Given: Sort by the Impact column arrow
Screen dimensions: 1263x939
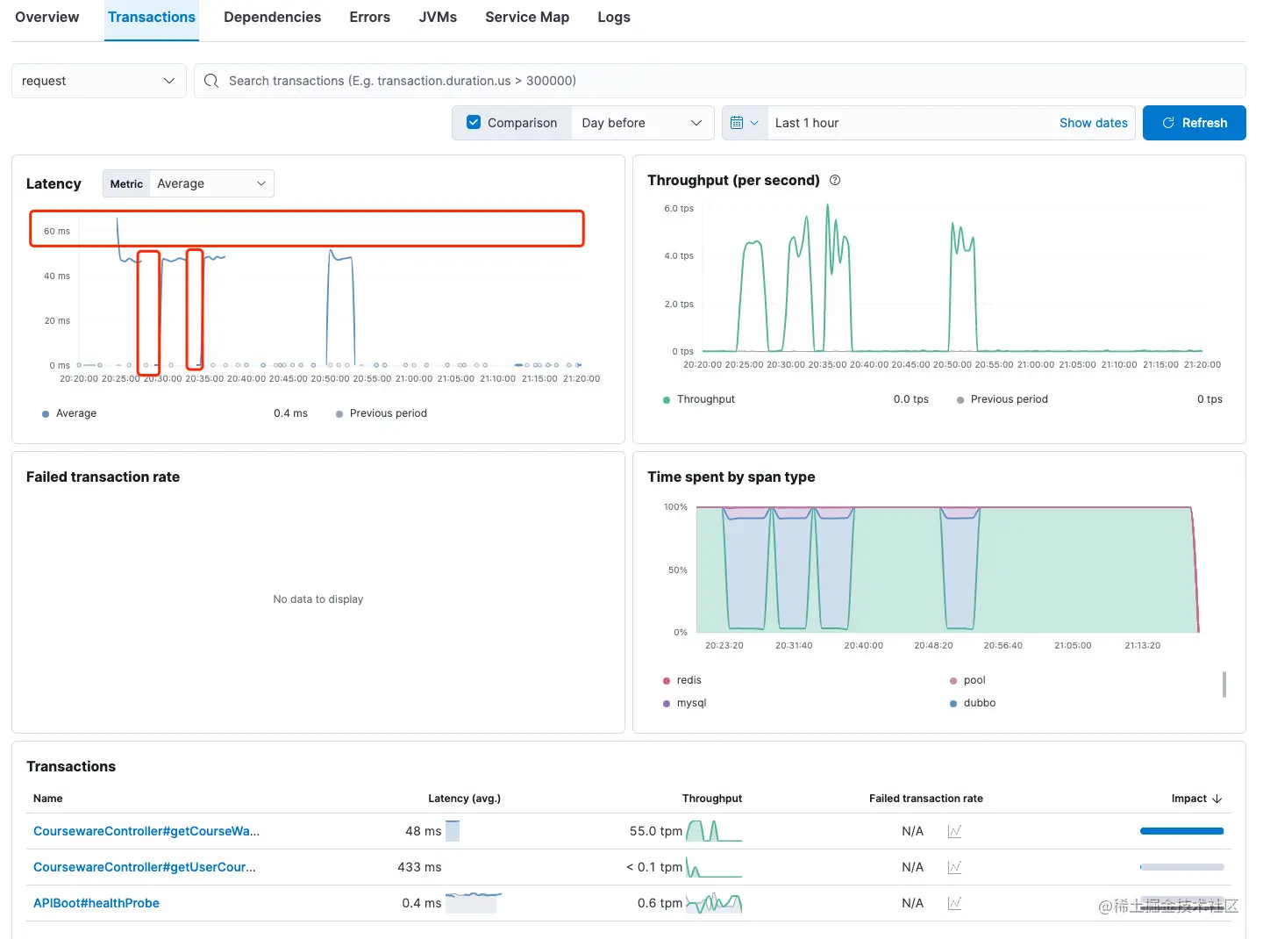Looking at the screenshot, I should 1217,799.
